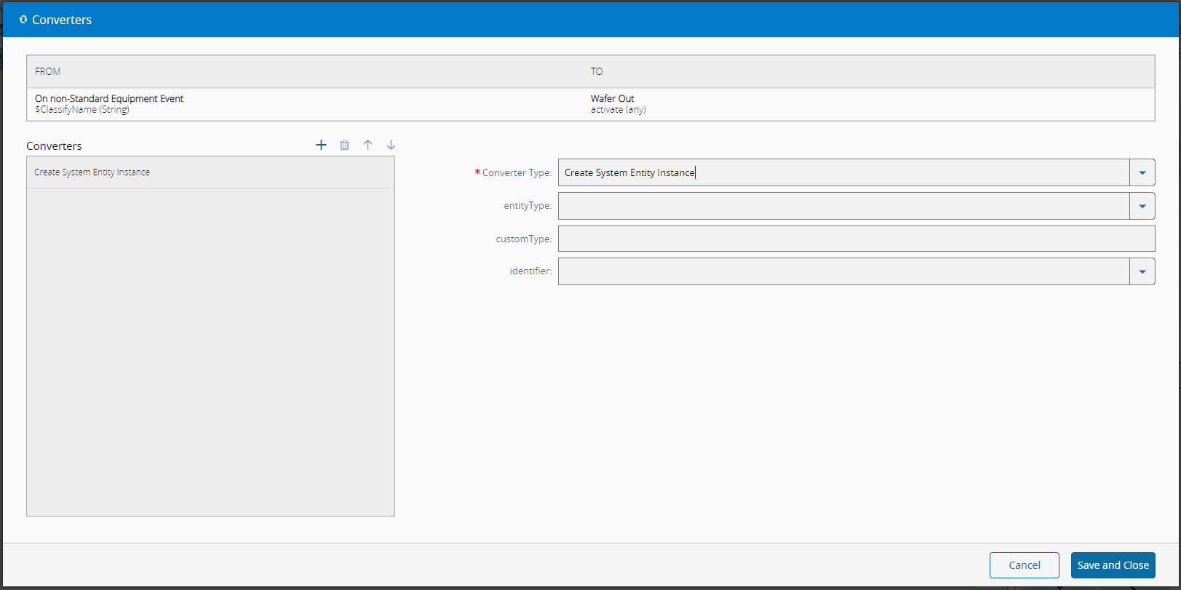
Task: Place the cursor in the identifier field
Action: pyautogui.click(x=843, y=271)
